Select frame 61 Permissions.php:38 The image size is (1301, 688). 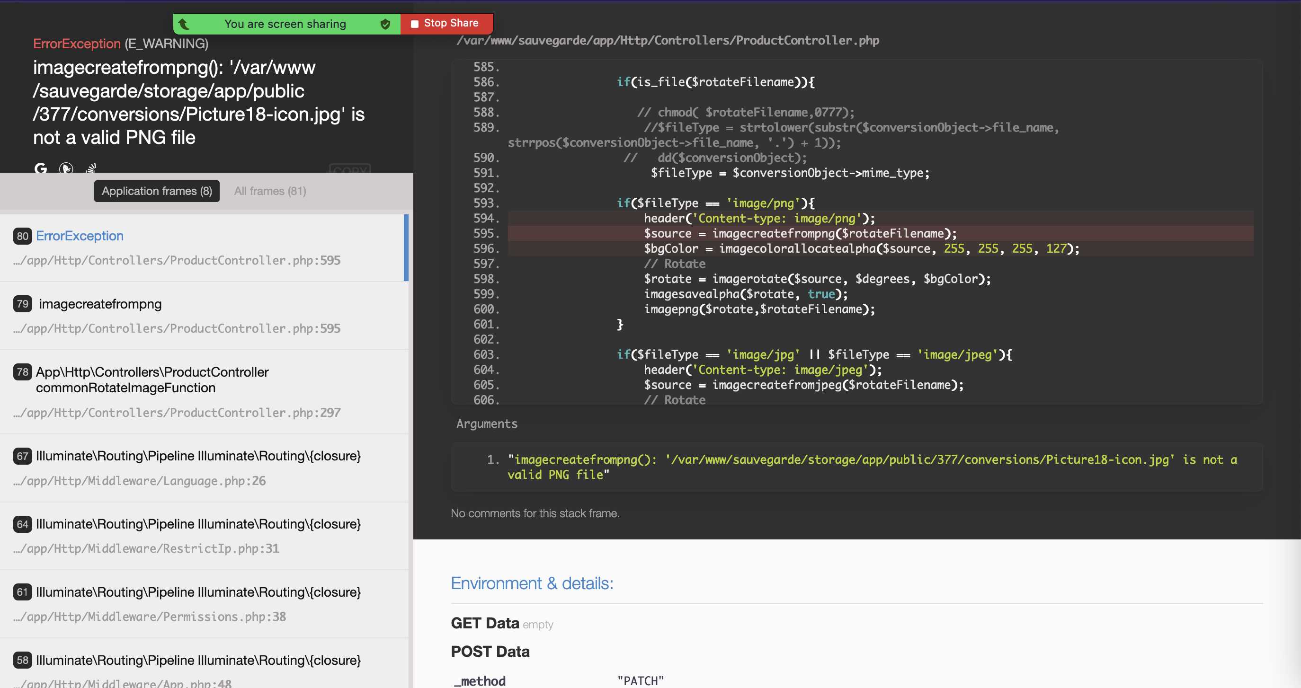click(204, 604)
